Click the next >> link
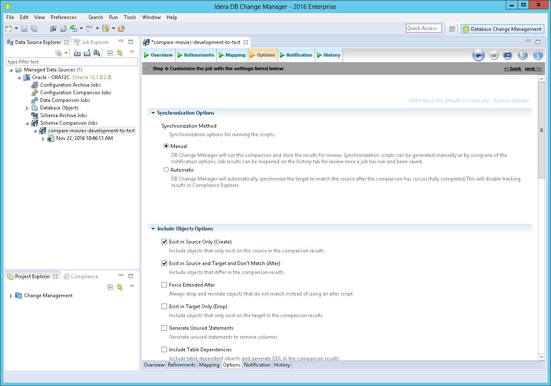 (533, 68)
